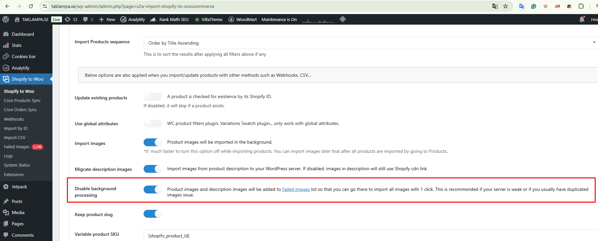Open the notification bell icon

click(x=582, y=19)
